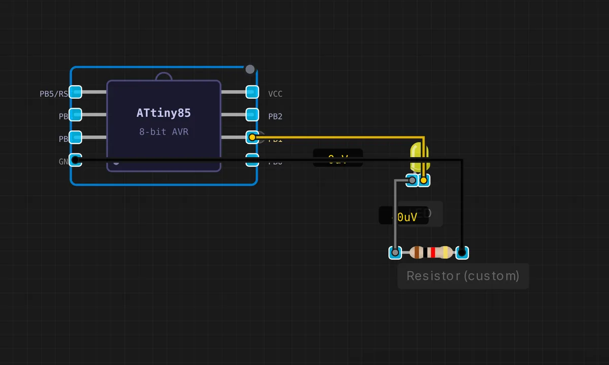Select the ATtiny85 chip body
The width and height of the screenshot is (609, 365).
[163, 126]
